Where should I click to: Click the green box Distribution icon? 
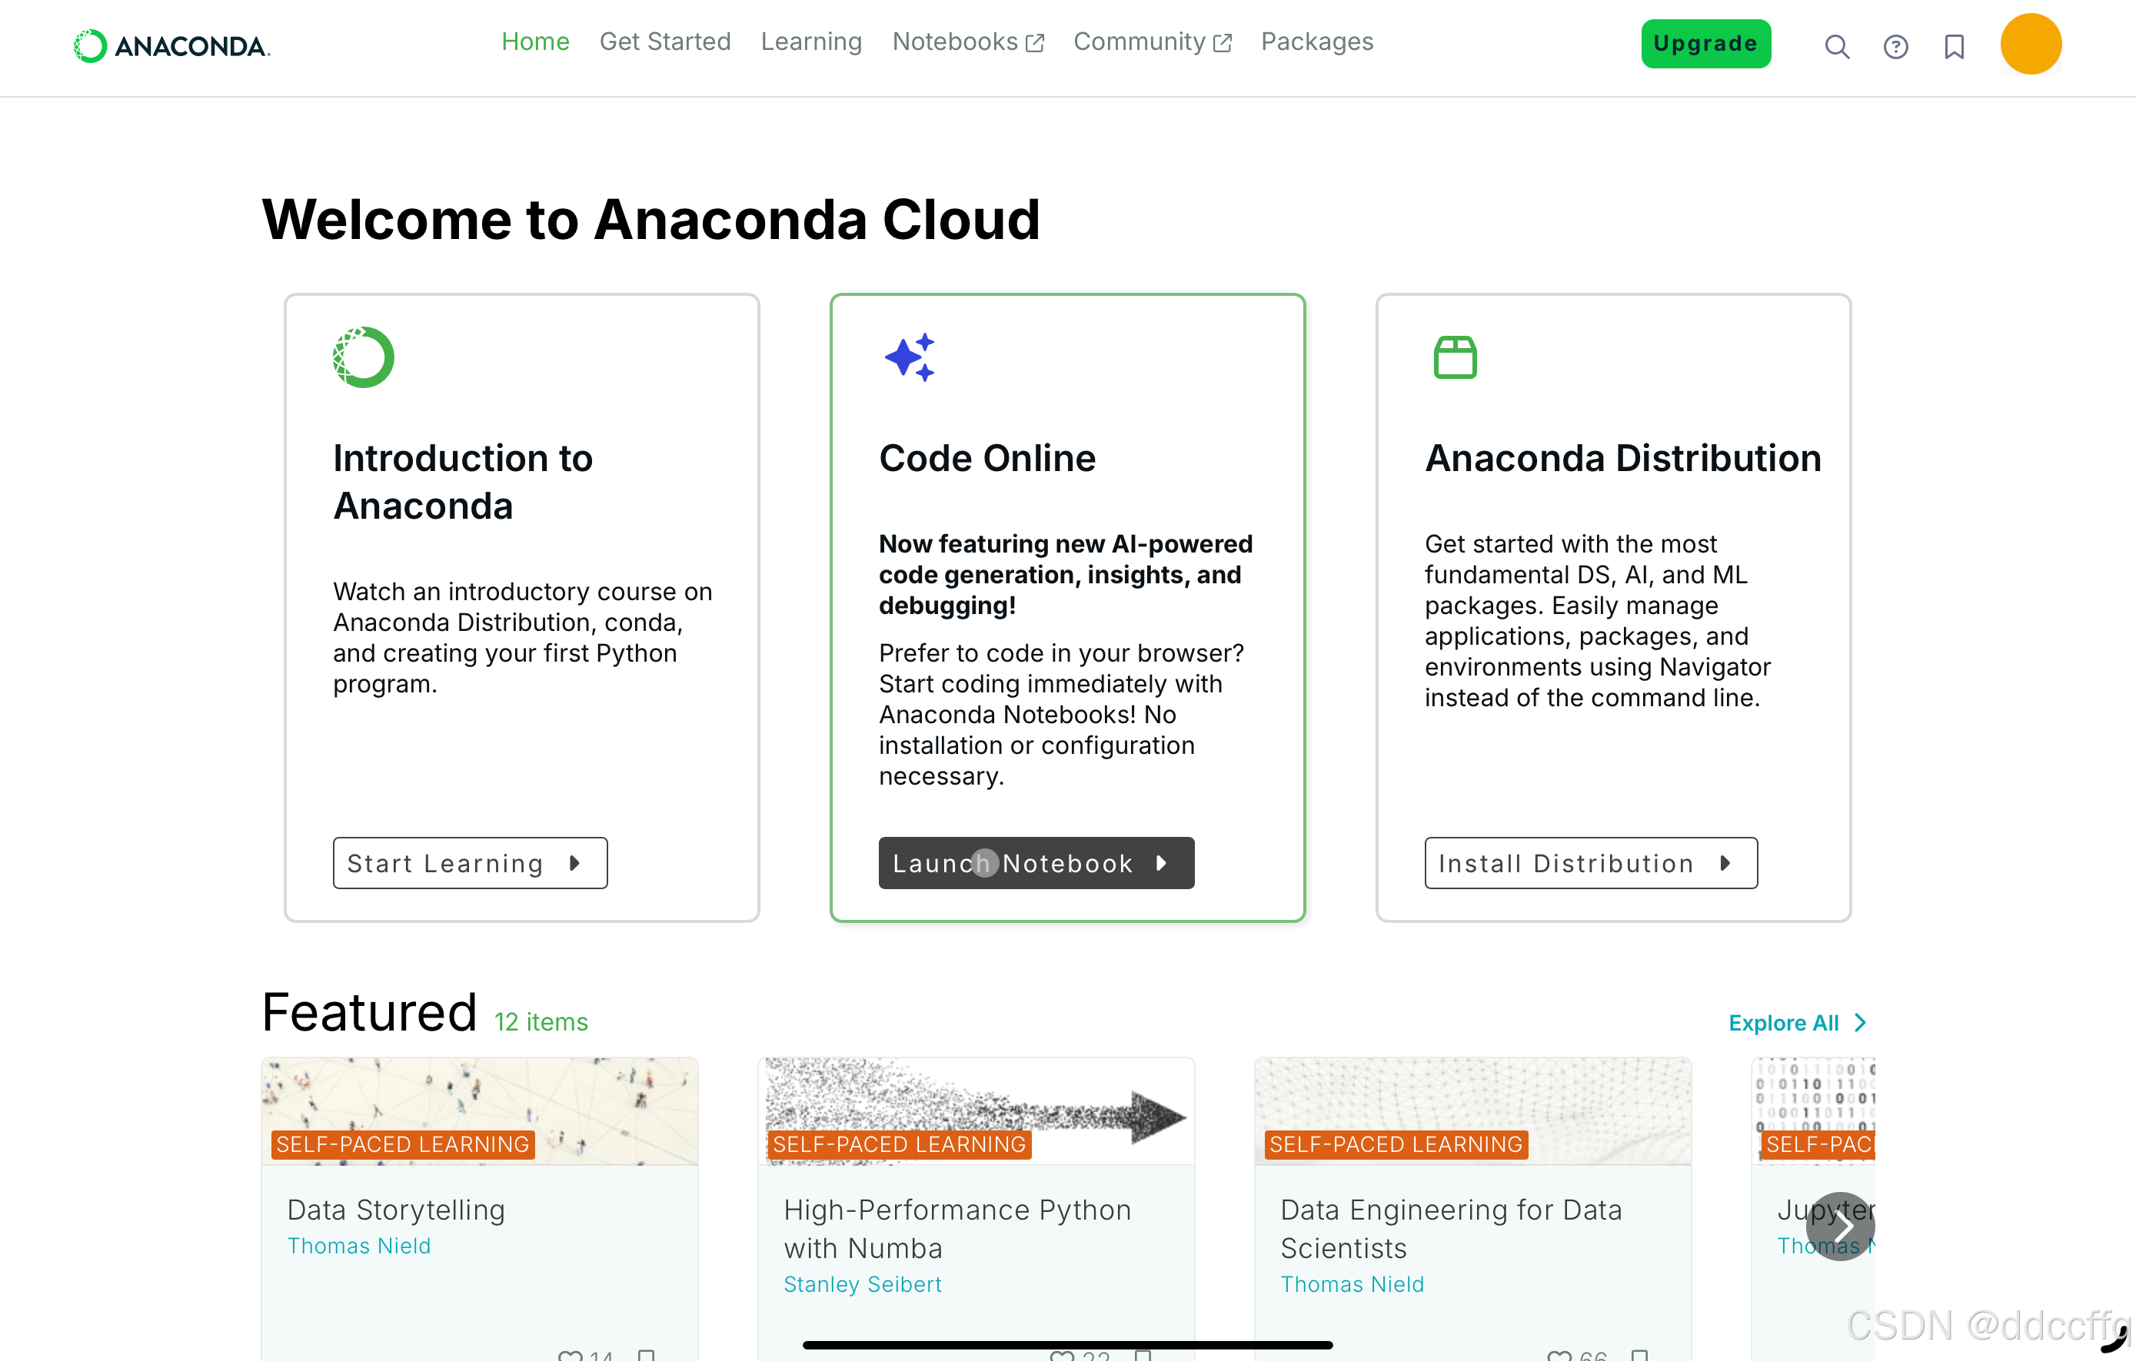[x=1455, y=357]
